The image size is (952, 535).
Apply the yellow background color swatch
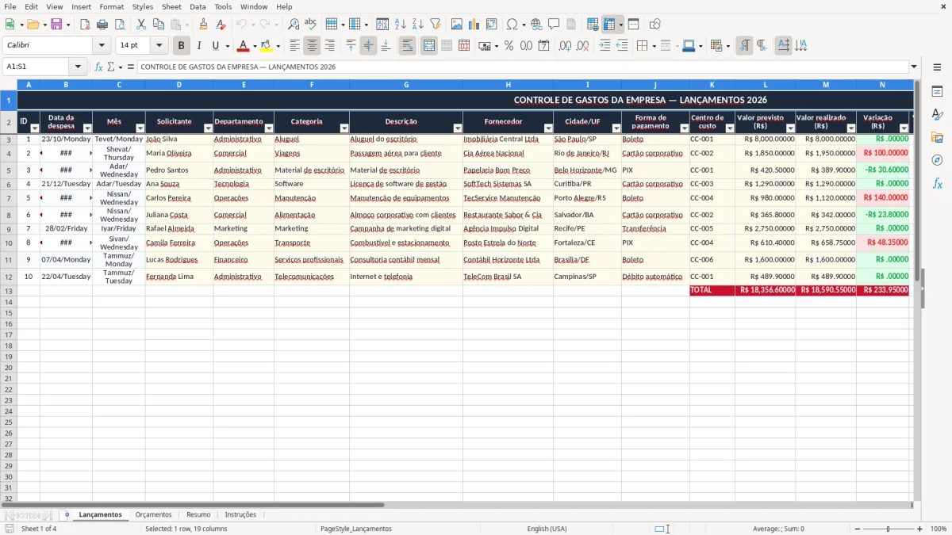(266, 46)
